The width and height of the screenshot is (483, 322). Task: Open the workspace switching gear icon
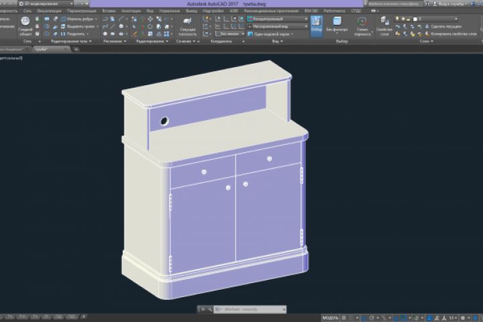point(463,318)
